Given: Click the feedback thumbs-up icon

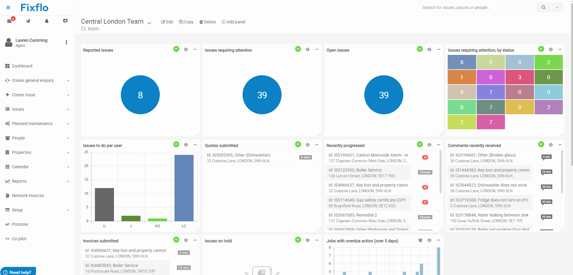Looking at the screenshot, I should pyautogui.click(x=65, y=21).
